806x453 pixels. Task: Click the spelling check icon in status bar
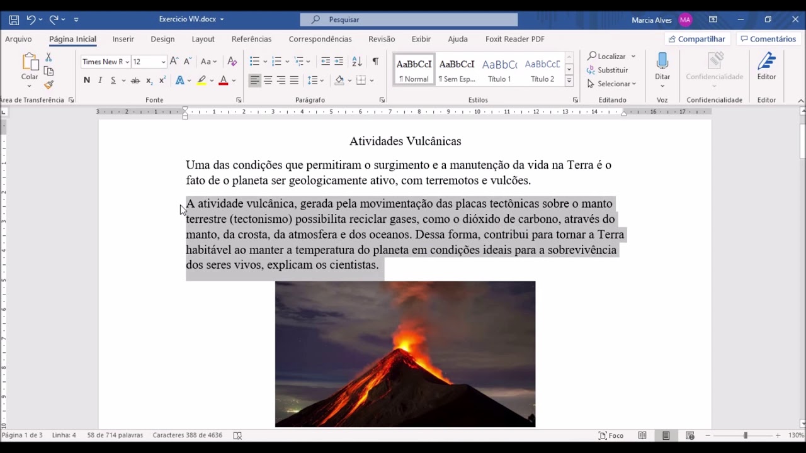[237, 435]
